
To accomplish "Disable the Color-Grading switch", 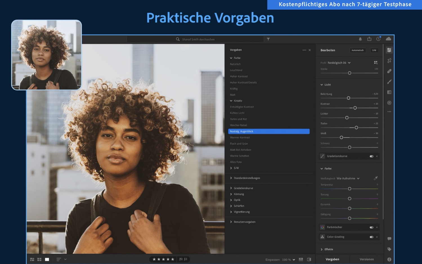I will pos(371,237).
